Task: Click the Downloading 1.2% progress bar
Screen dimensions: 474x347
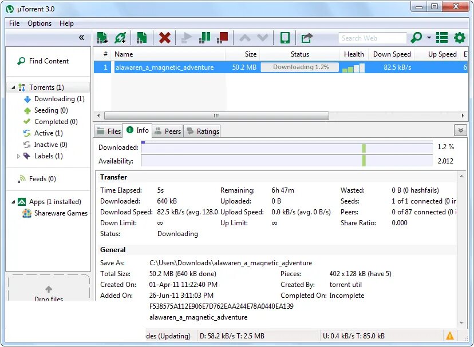Action: click(299, 67)
